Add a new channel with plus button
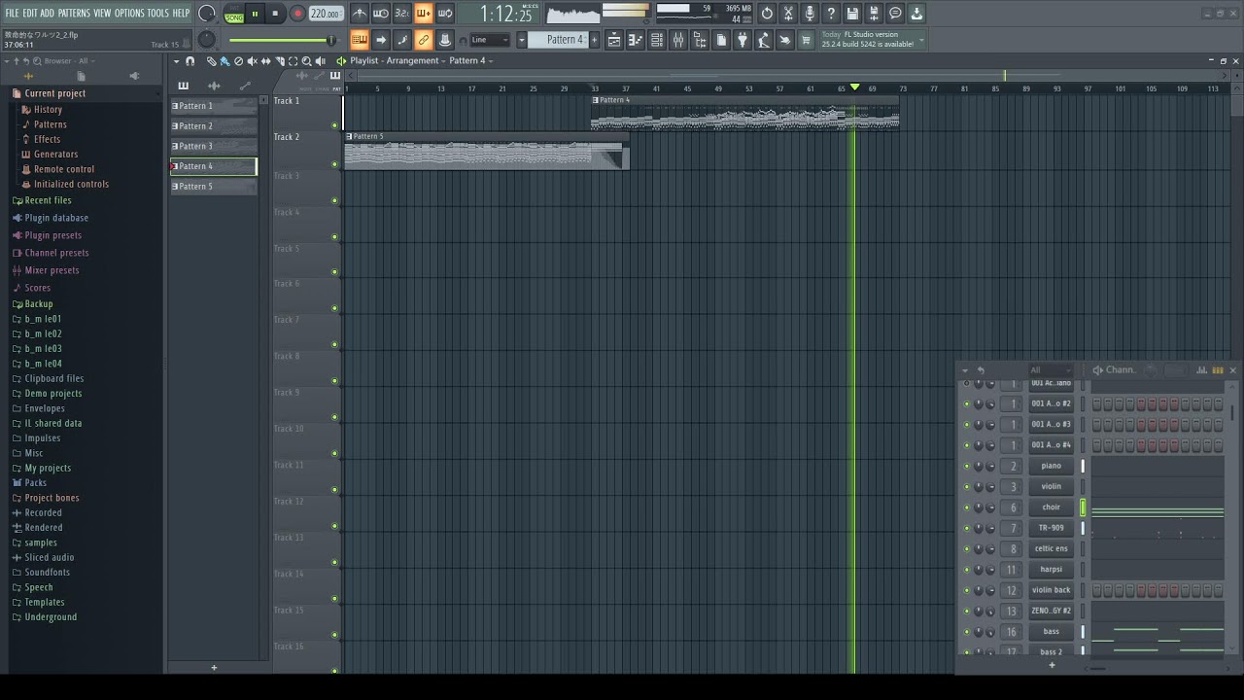This screenshot has width=1244, height=700. (1052, 665)
